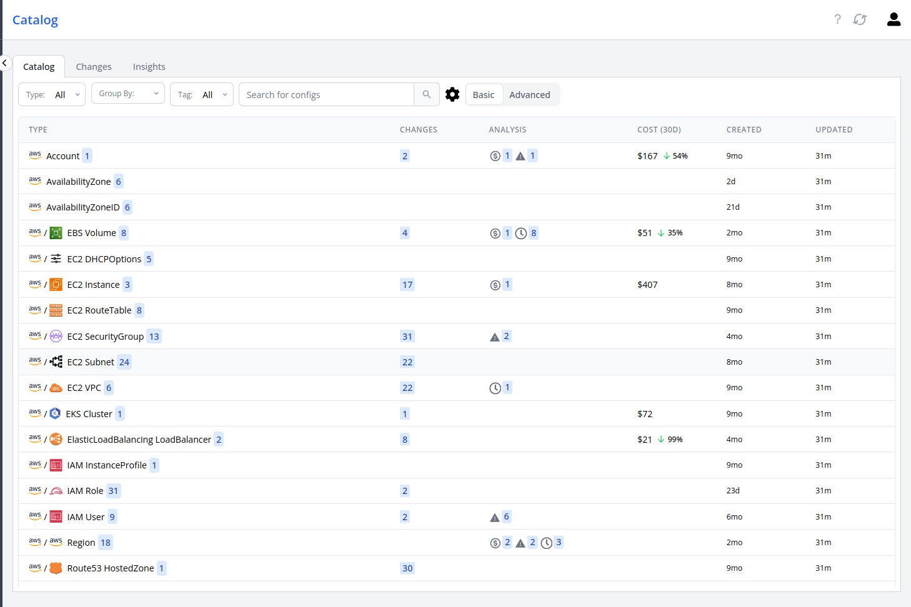Select the Basic search mode
The width and height of the screenshot is (911, 607).
pos(483,95)
